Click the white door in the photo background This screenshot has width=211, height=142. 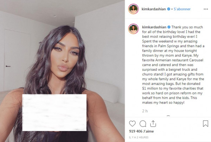(17, 60)
